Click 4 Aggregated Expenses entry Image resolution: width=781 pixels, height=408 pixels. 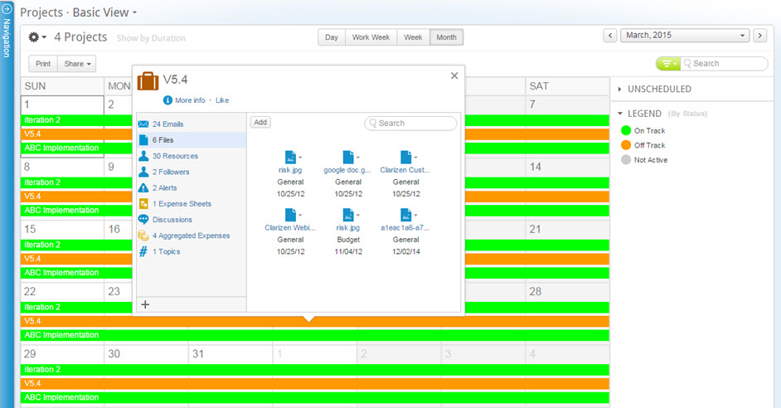[192, 236]
